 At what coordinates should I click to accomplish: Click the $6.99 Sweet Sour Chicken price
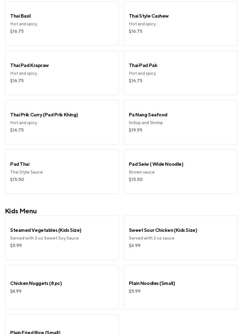(135, 246)
